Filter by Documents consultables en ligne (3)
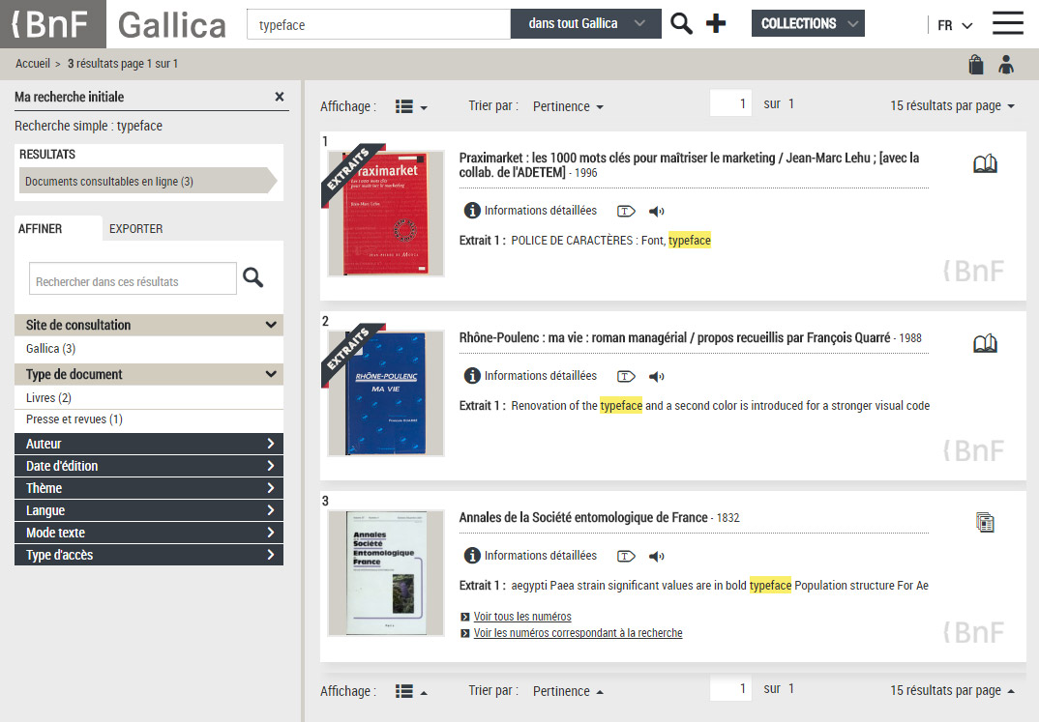The height and width of the screenshot is (722, 1039). (x=147, y=181)
